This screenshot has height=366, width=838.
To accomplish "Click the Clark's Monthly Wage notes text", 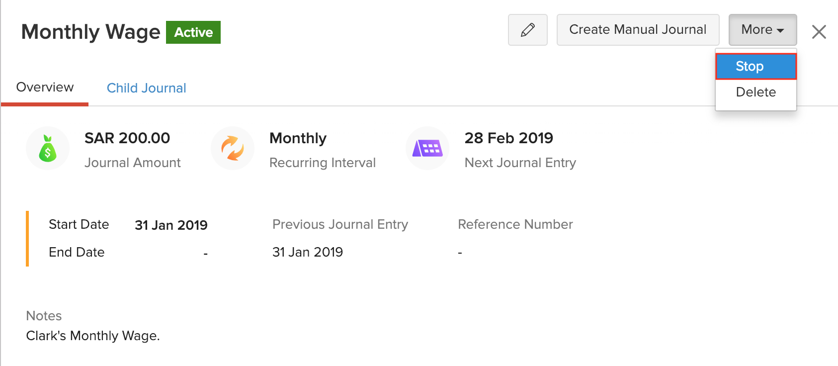I will (x=93, y=336).
